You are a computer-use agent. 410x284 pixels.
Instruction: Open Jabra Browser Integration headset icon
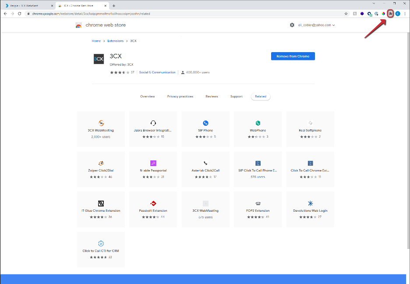[153, 123]
